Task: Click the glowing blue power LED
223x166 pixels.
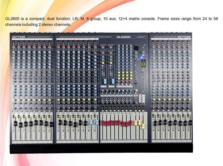Action: (x=142, y=58)
